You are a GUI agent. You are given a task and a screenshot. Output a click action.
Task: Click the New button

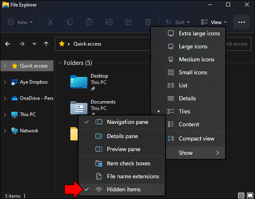[x=20, y=22]
